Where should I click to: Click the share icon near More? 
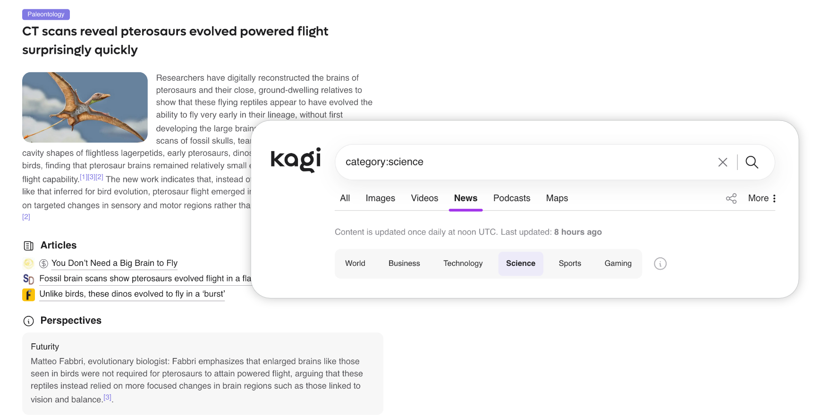coord(731,198)
